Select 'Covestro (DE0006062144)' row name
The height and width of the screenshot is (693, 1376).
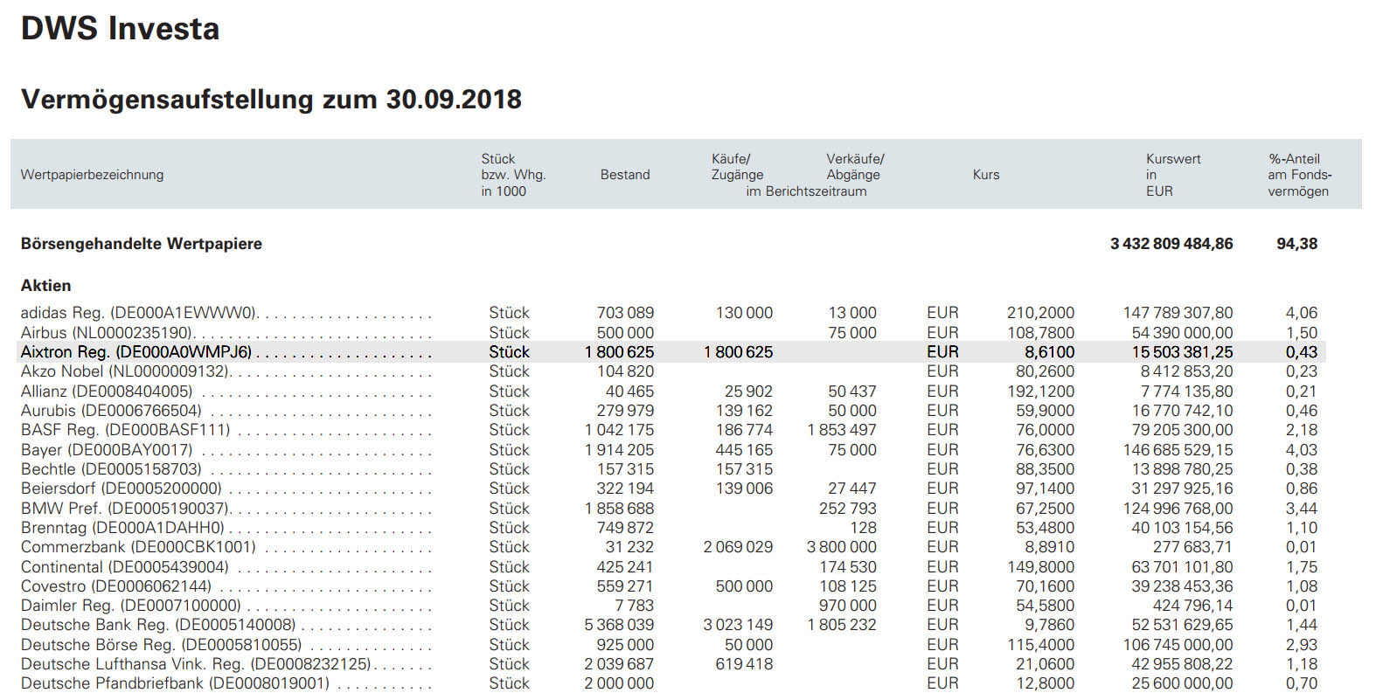point(116,586)
